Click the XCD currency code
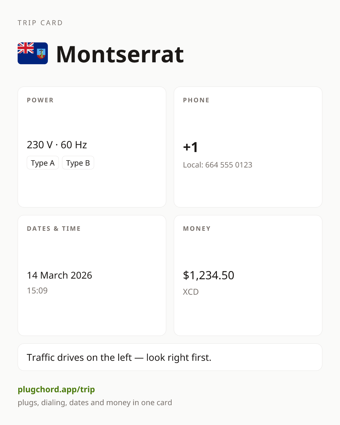The height and width of the screenshot is (425, 340). coord(191,292)
